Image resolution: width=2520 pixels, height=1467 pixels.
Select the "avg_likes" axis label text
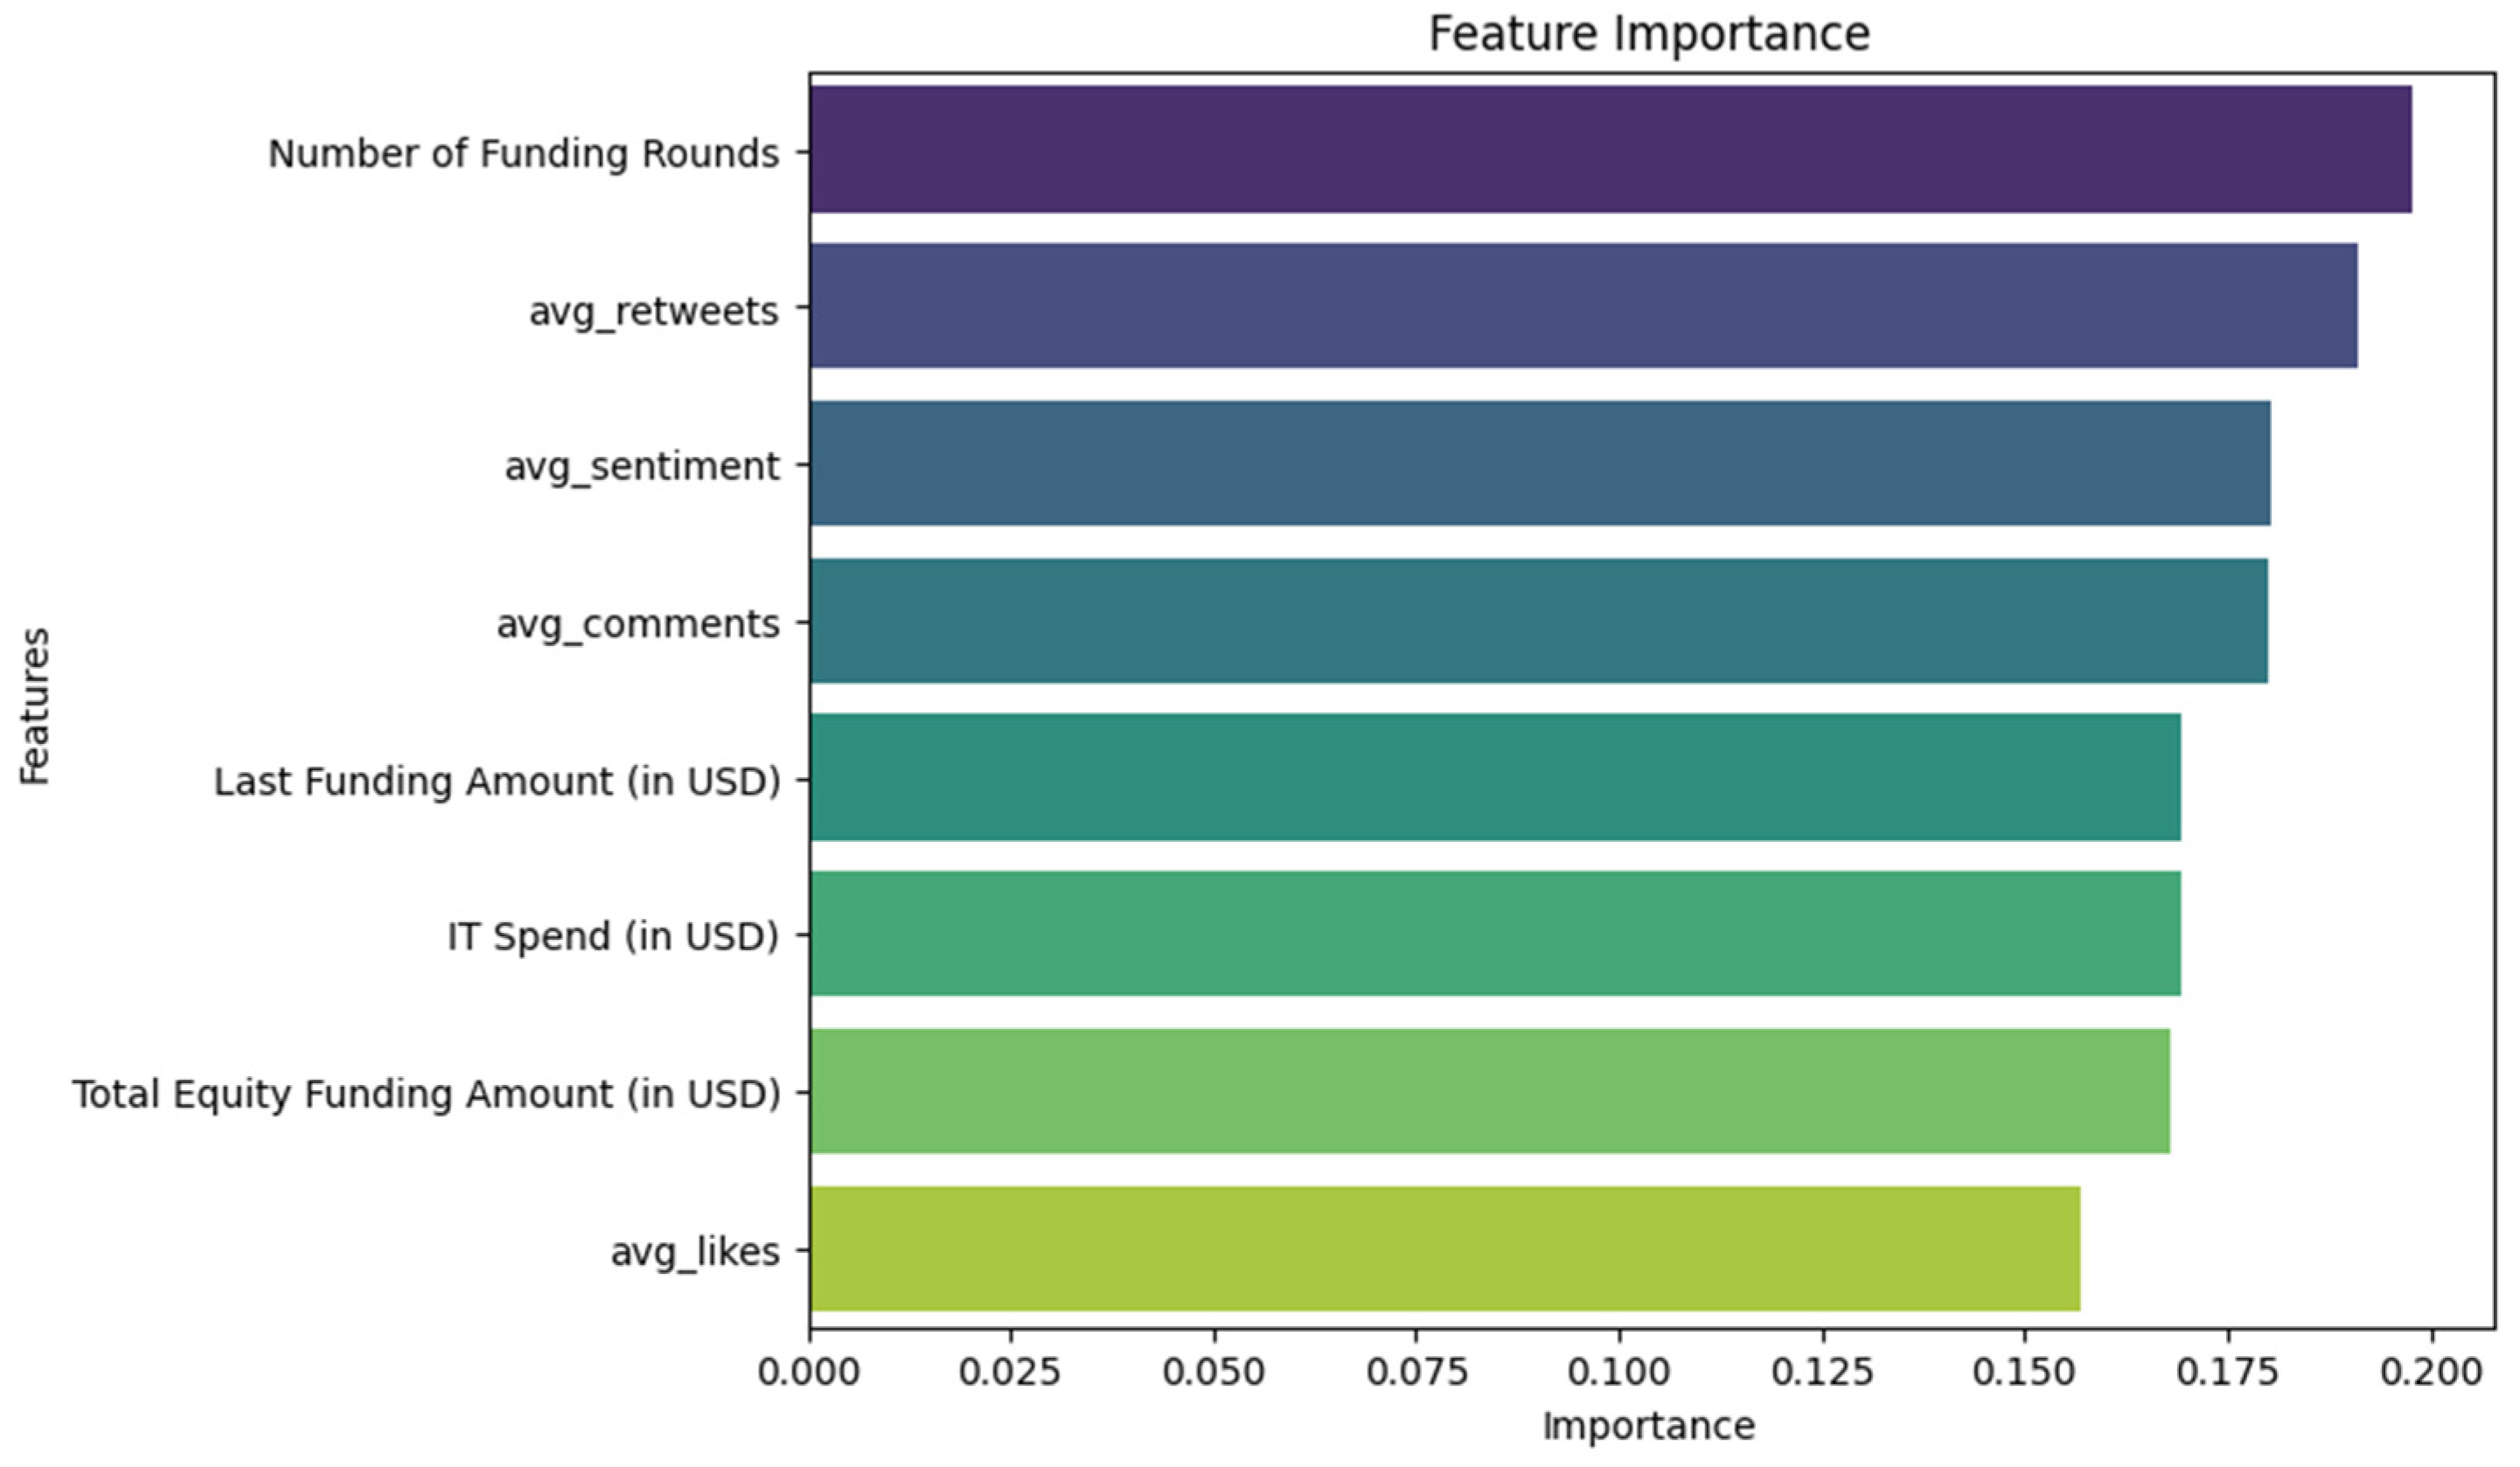(x=695, y=1252)
